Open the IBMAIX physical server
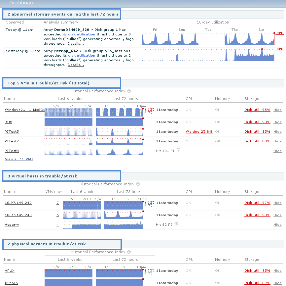 point(11,283)
